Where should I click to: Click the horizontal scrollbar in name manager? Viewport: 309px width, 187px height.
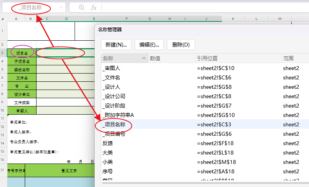[x=205, y=183]
